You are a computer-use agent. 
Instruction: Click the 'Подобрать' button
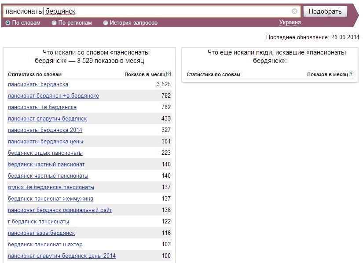point(325,11)
